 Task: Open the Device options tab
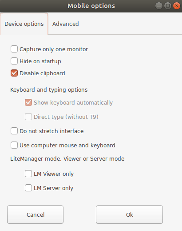(x=24, y=24)
